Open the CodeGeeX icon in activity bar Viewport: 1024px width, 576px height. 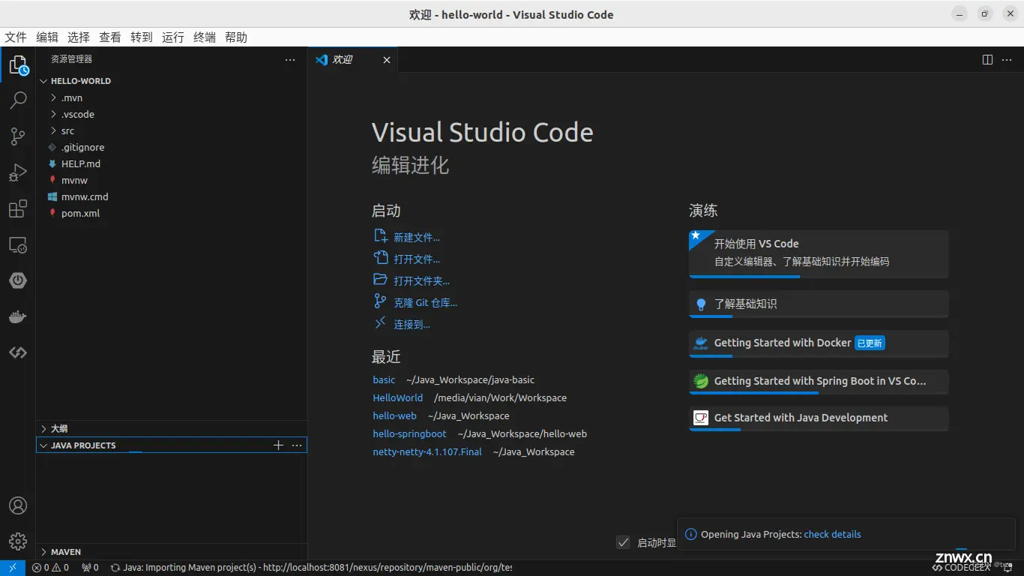(18, 352)
